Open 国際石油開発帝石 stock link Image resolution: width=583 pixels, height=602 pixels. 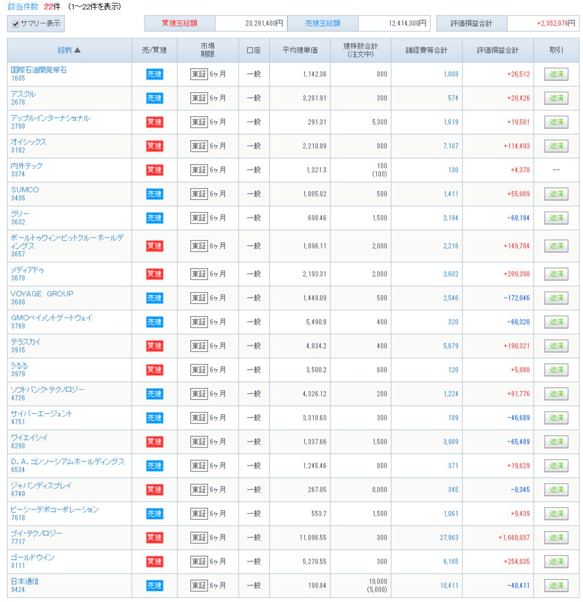pos(38,70)
